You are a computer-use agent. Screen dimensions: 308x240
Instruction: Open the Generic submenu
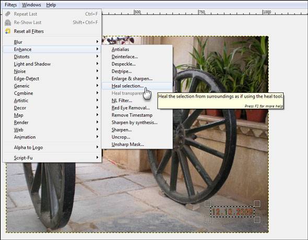[x=52, y=86]
